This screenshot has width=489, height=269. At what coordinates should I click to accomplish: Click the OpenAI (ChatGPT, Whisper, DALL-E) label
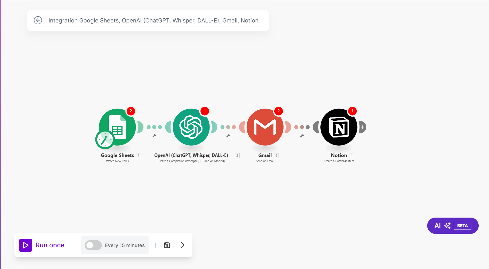(191, 155)
